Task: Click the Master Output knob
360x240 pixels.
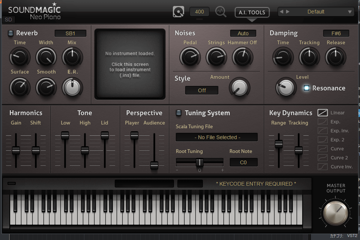Action: point(335,213)
